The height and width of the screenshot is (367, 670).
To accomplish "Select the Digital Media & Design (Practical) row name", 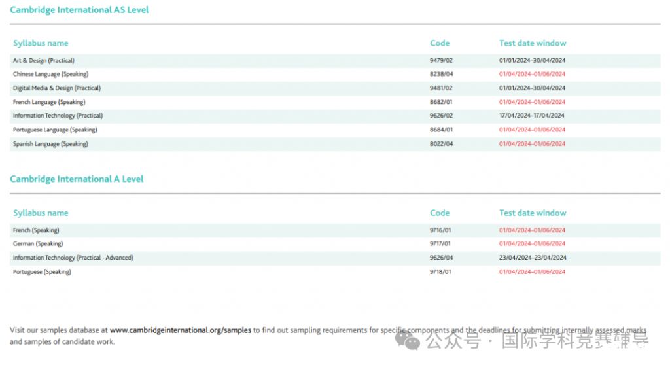I will 57,88.
